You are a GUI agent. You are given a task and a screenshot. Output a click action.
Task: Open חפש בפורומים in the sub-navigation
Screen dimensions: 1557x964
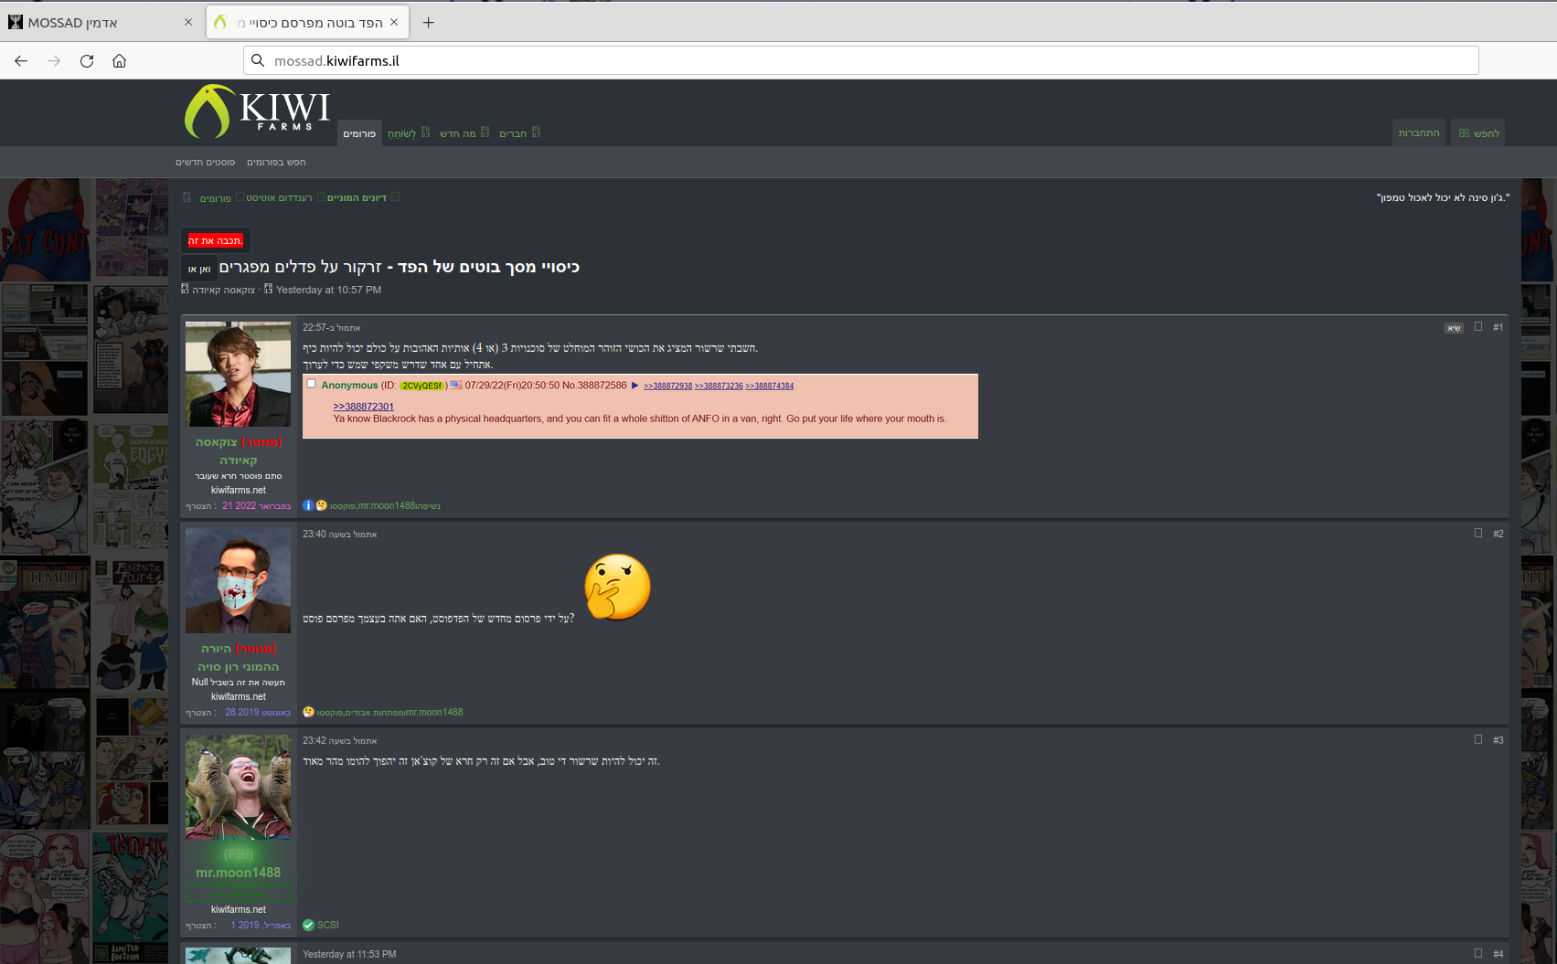tap(276, 162)
